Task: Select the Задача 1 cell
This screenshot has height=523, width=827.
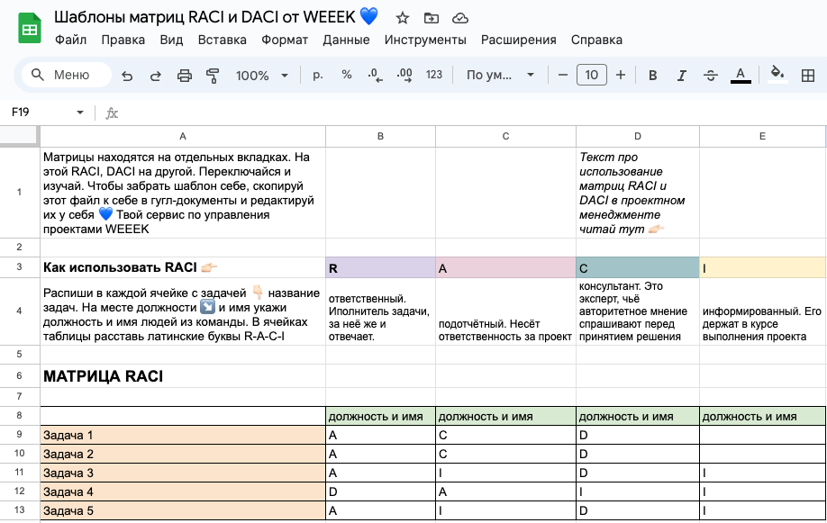Action: 183,435
